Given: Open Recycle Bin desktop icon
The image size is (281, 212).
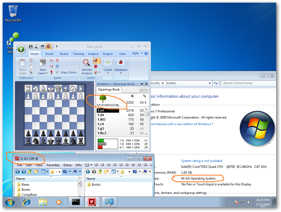Looking at the screenshot, I should click(x=13, y=14).
